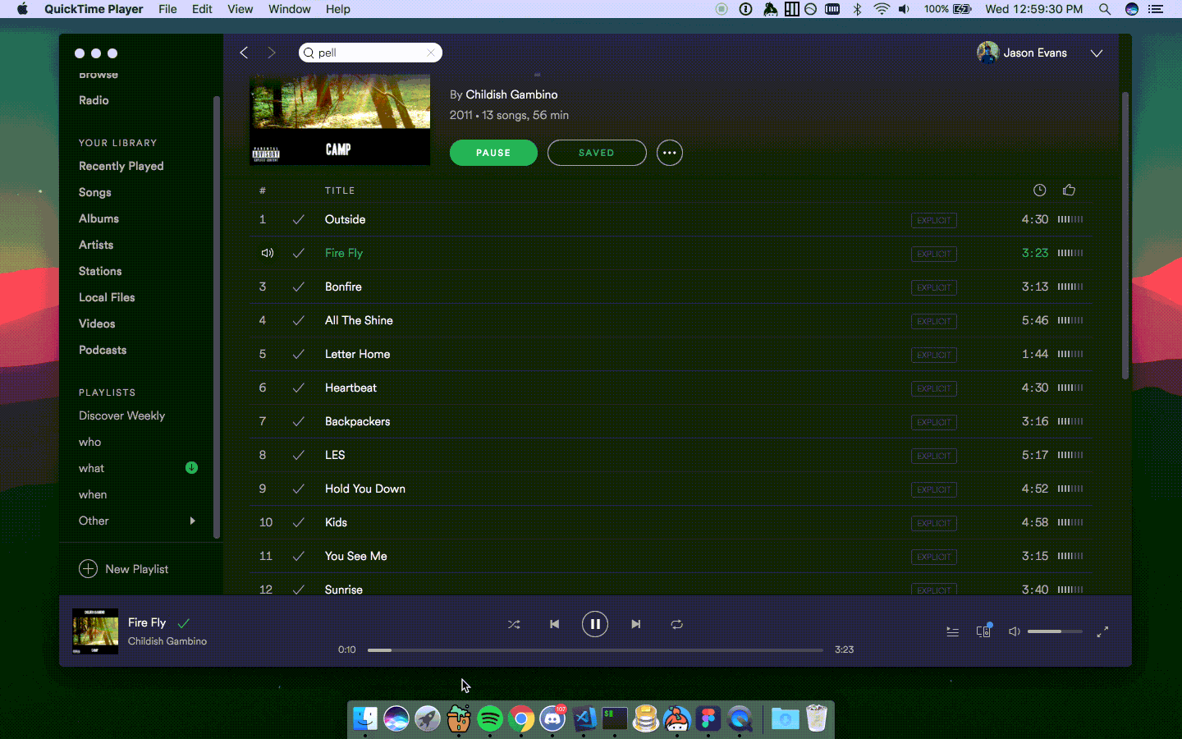1182x739 pixels.
Task: Toggle saved checkmark for All The Shine
Action: tap(299, 320)
